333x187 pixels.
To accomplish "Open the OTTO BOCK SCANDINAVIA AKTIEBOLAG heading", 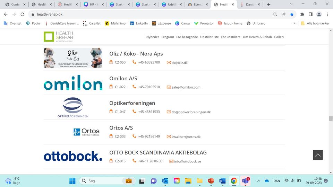I will pos(158,152).
